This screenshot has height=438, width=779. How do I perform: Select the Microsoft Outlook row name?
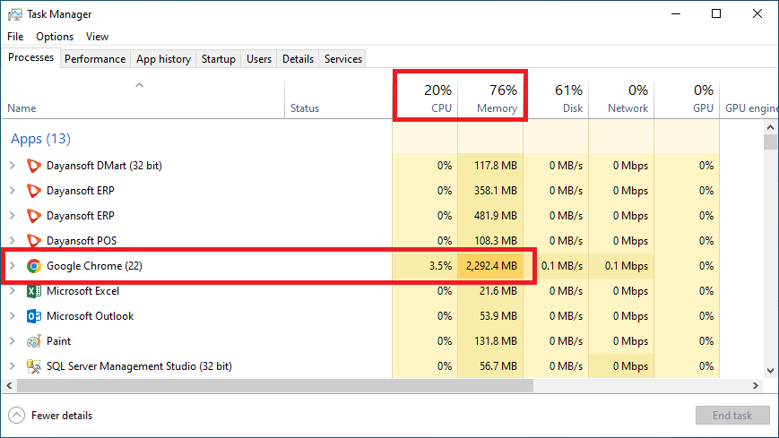(x=90, y=316)
